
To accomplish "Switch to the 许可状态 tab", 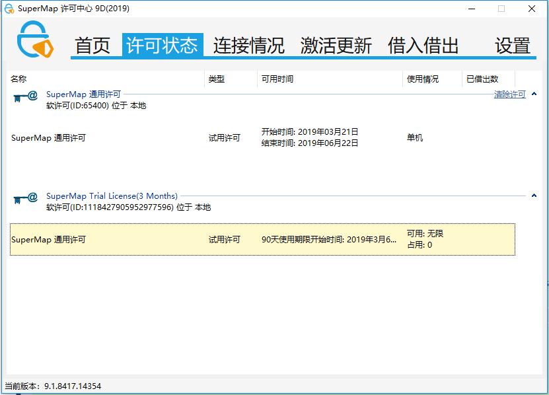I will (163, 45).
